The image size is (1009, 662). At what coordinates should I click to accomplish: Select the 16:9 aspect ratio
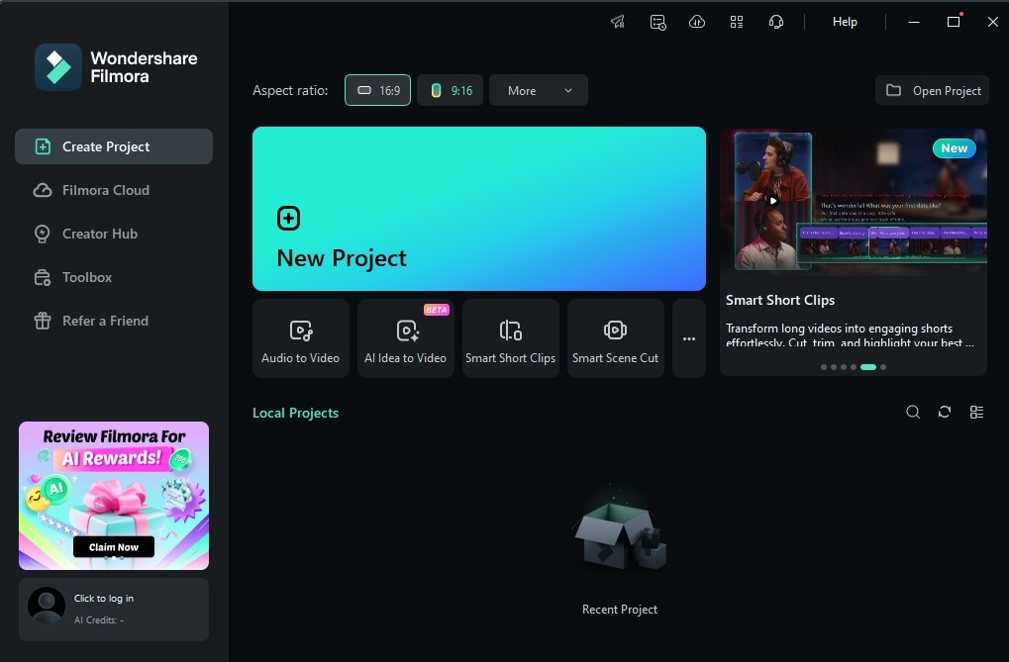pos(377,90)
